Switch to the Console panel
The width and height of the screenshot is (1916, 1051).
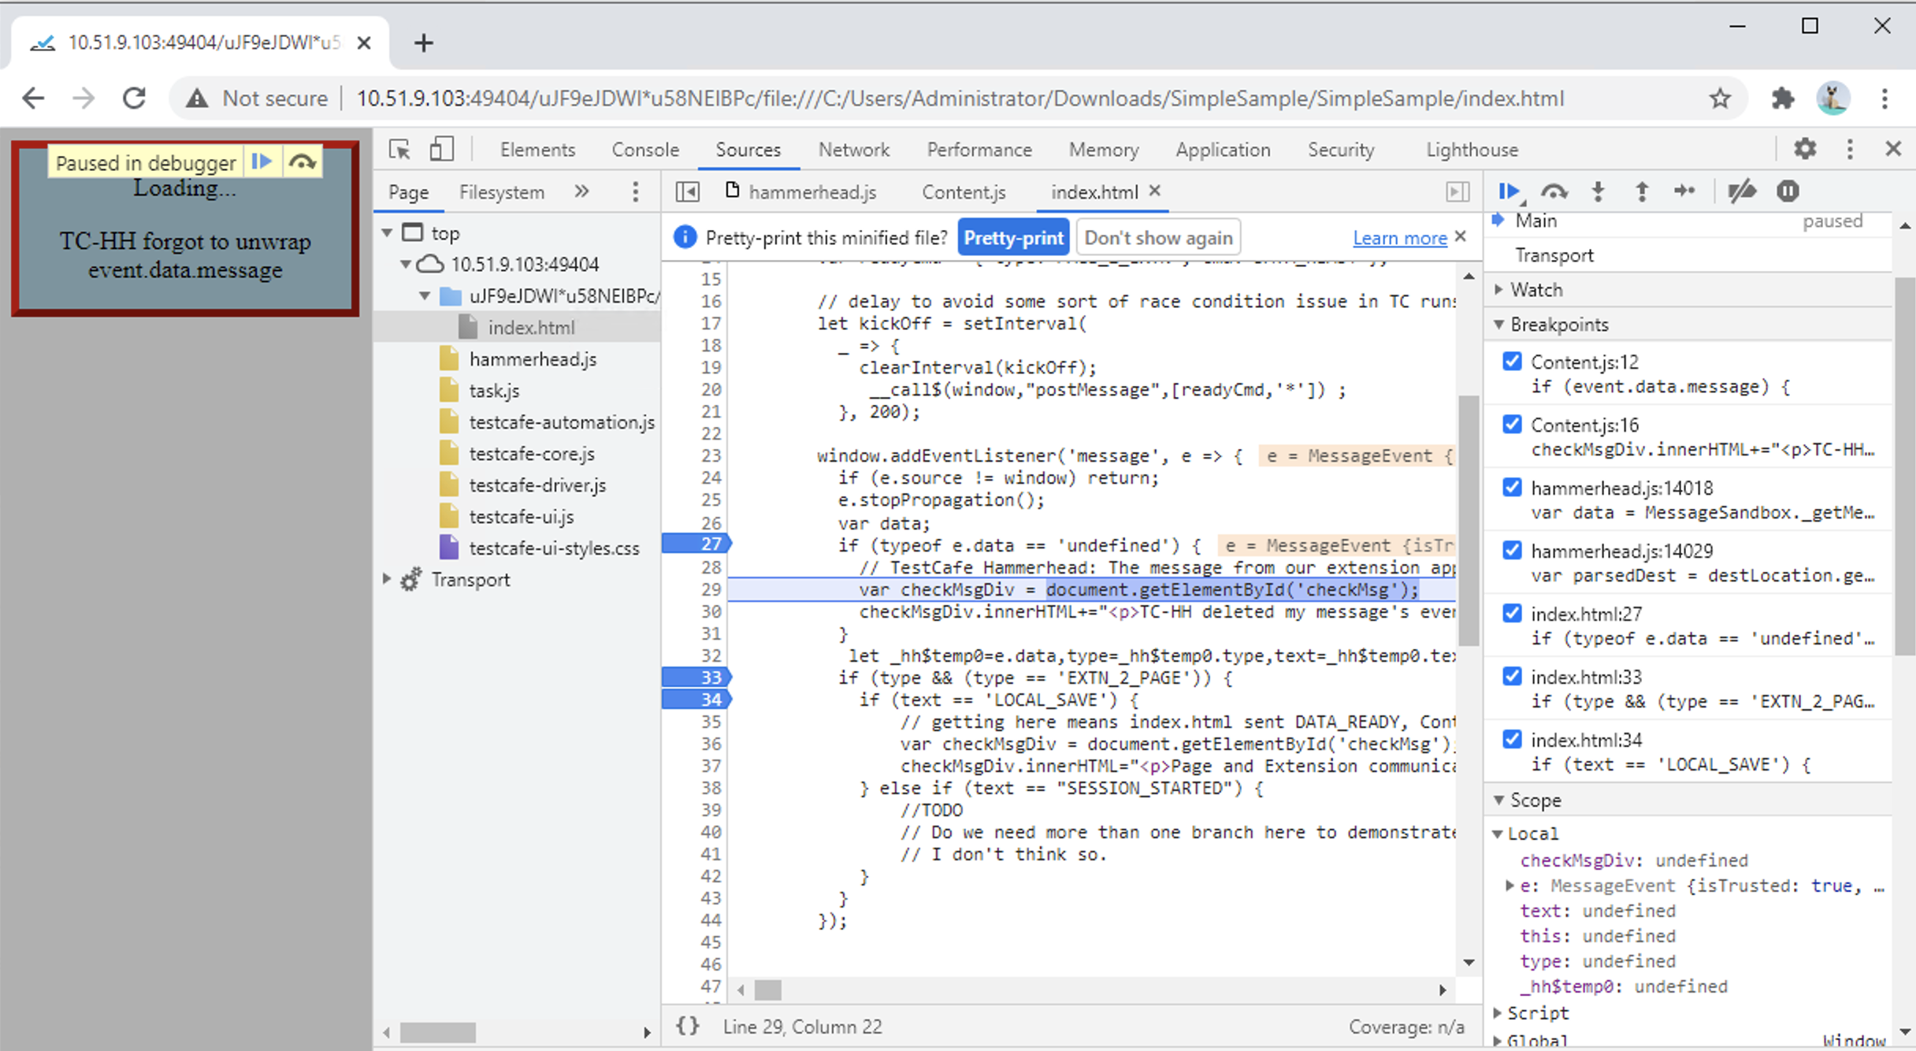(x=645, y=149)
